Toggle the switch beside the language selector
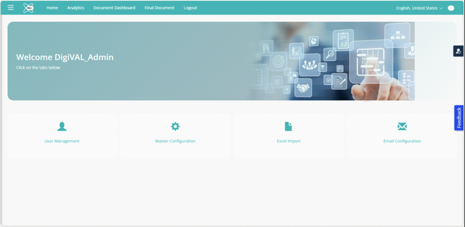 [450, 8]
